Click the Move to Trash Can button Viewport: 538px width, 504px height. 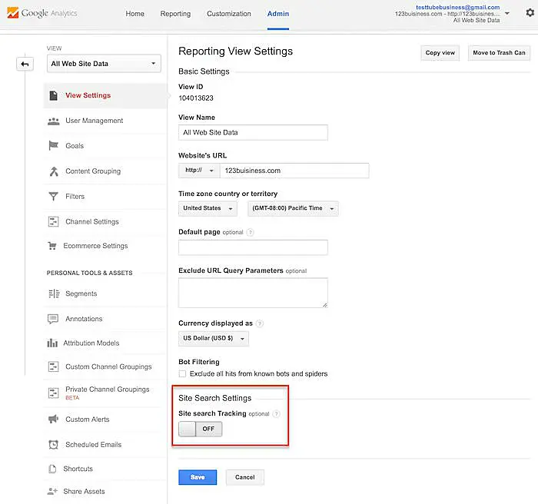[499, 53]
